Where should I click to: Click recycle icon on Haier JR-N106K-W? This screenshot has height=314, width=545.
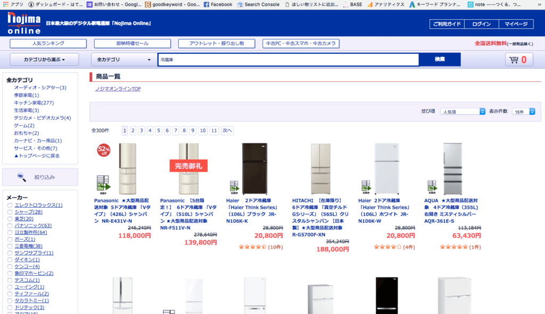366,188
